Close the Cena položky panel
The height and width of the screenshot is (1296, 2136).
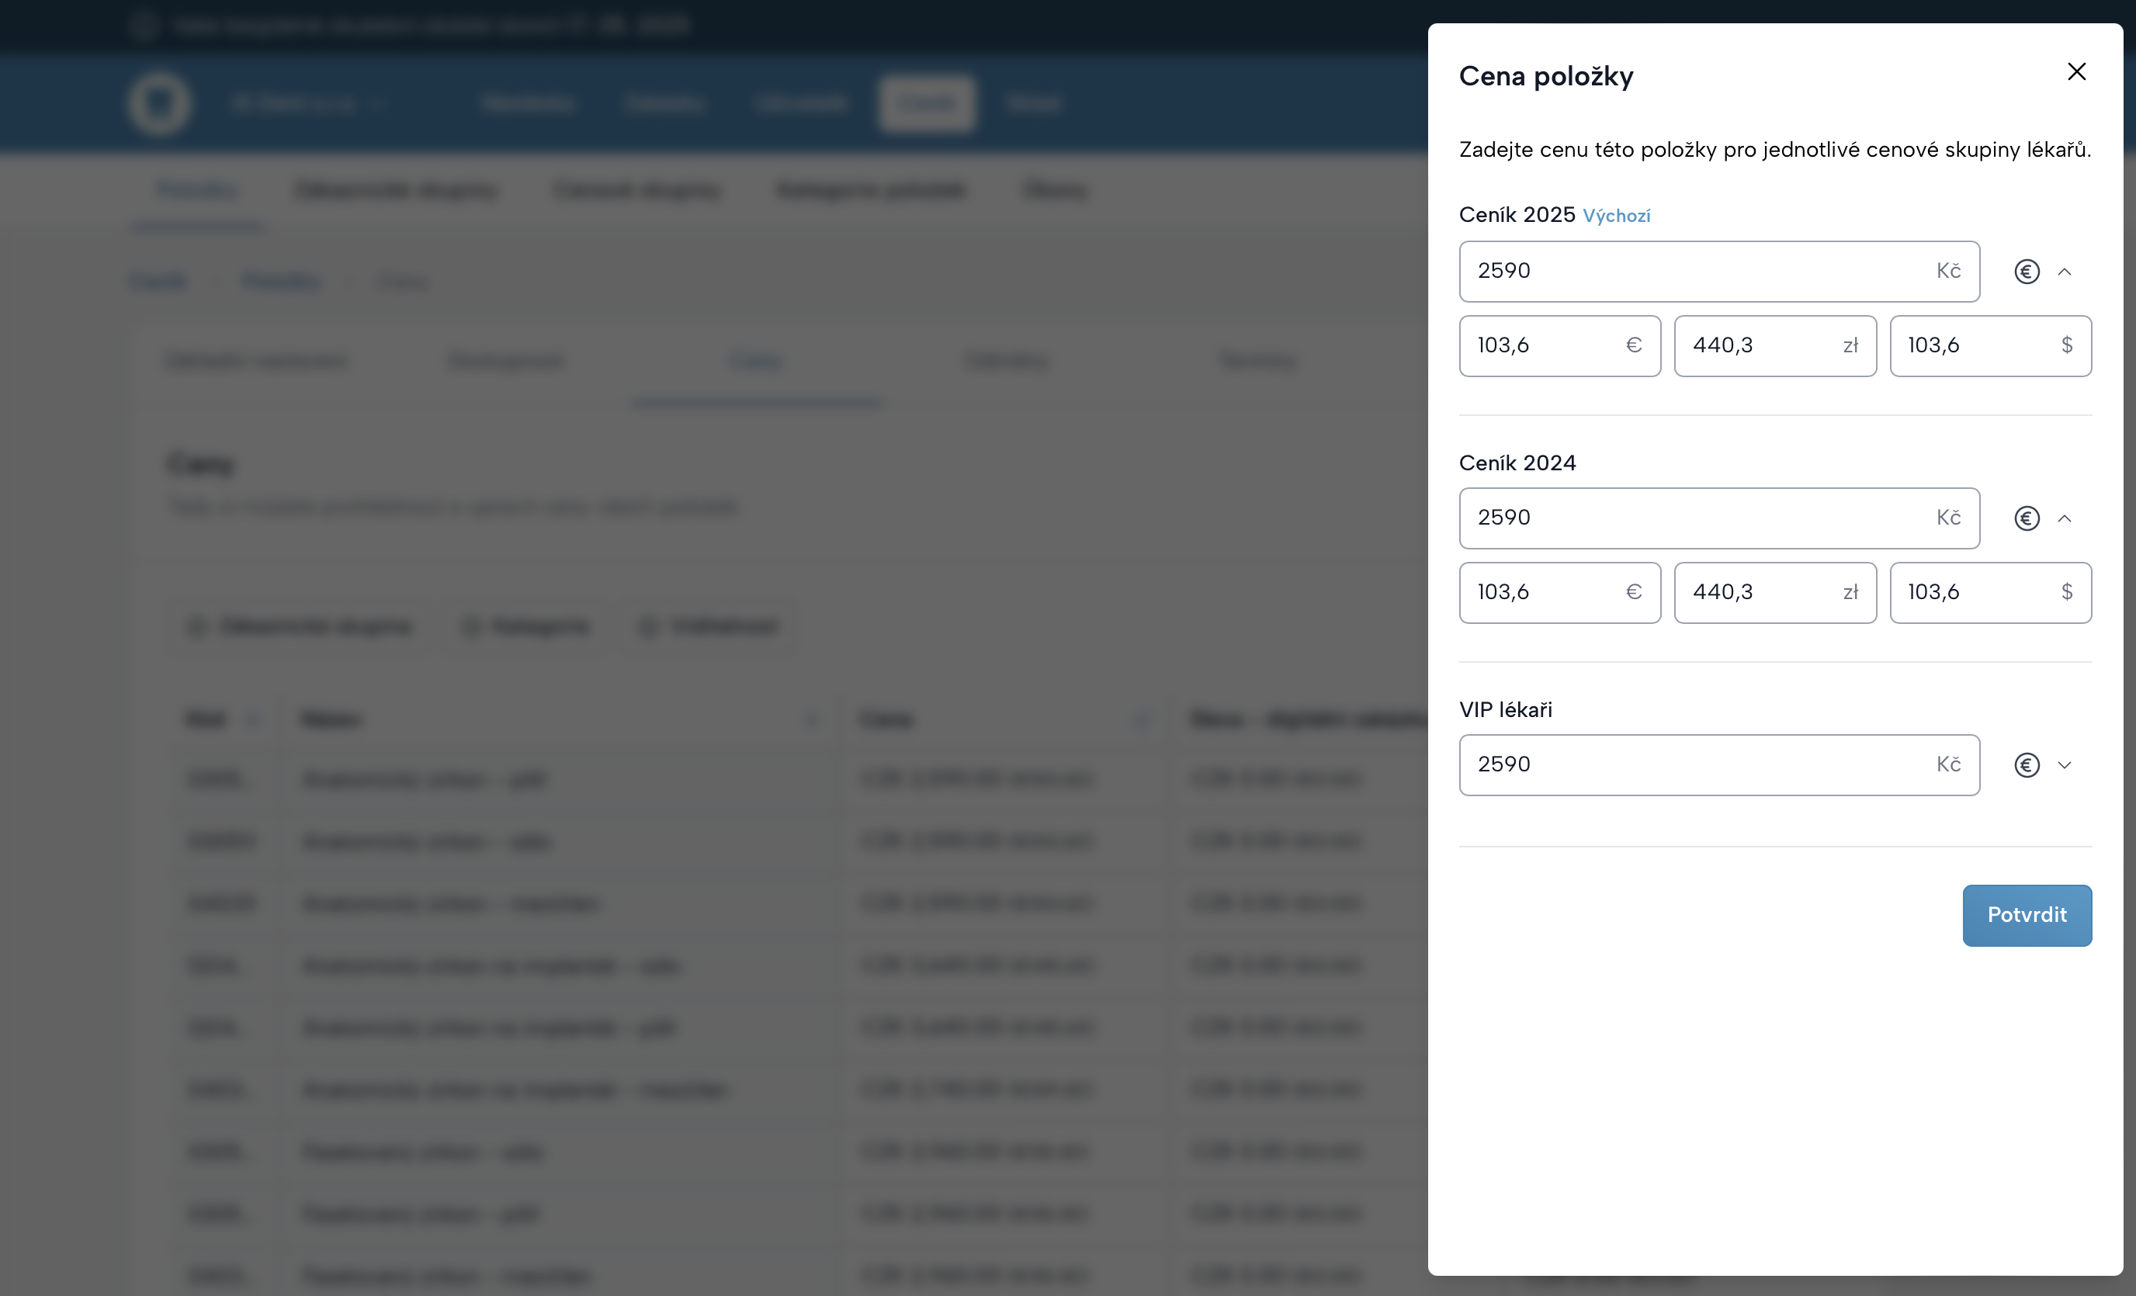click(2076, 72)
